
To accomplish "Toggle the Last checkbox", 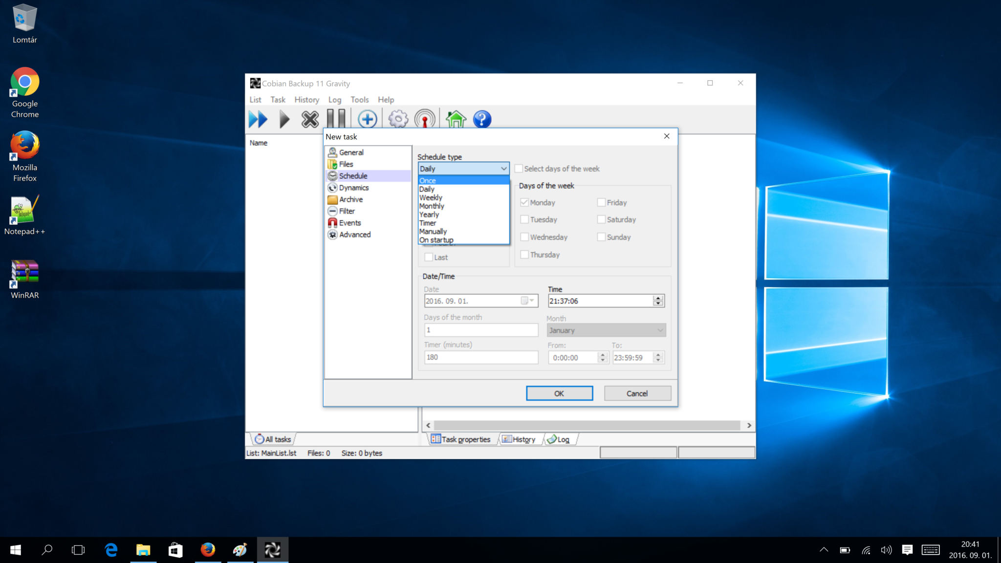I will pyautogui.click(x=429, y=257).
